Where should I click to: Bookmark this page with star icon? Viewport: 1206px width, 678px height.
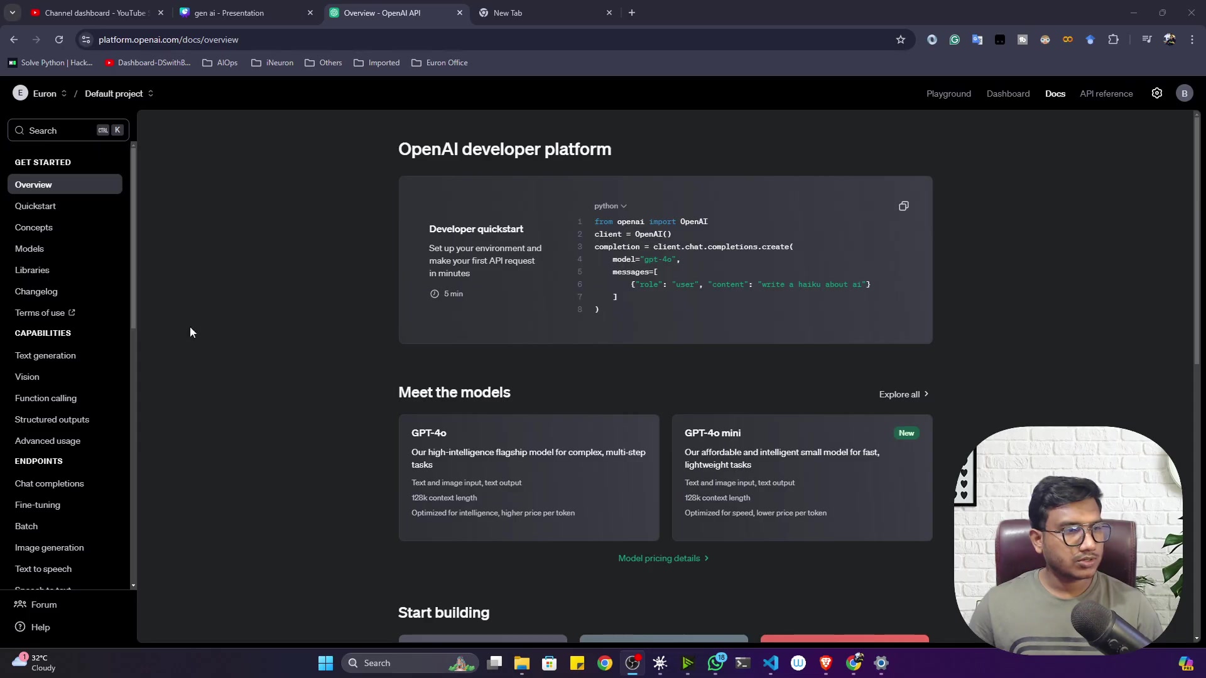901,40
